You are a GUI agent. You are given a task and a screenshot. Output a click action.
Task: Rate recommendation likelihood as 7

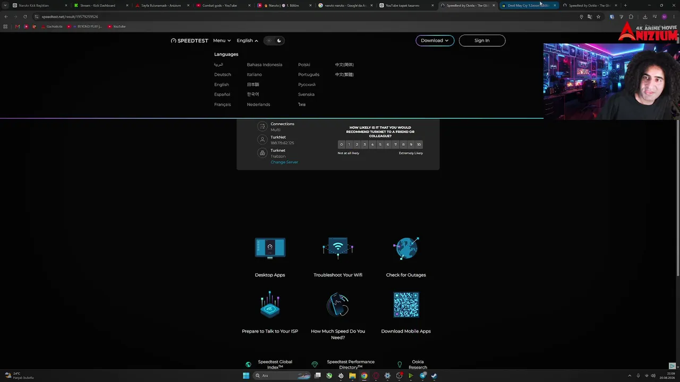click(x=395, y=144)
